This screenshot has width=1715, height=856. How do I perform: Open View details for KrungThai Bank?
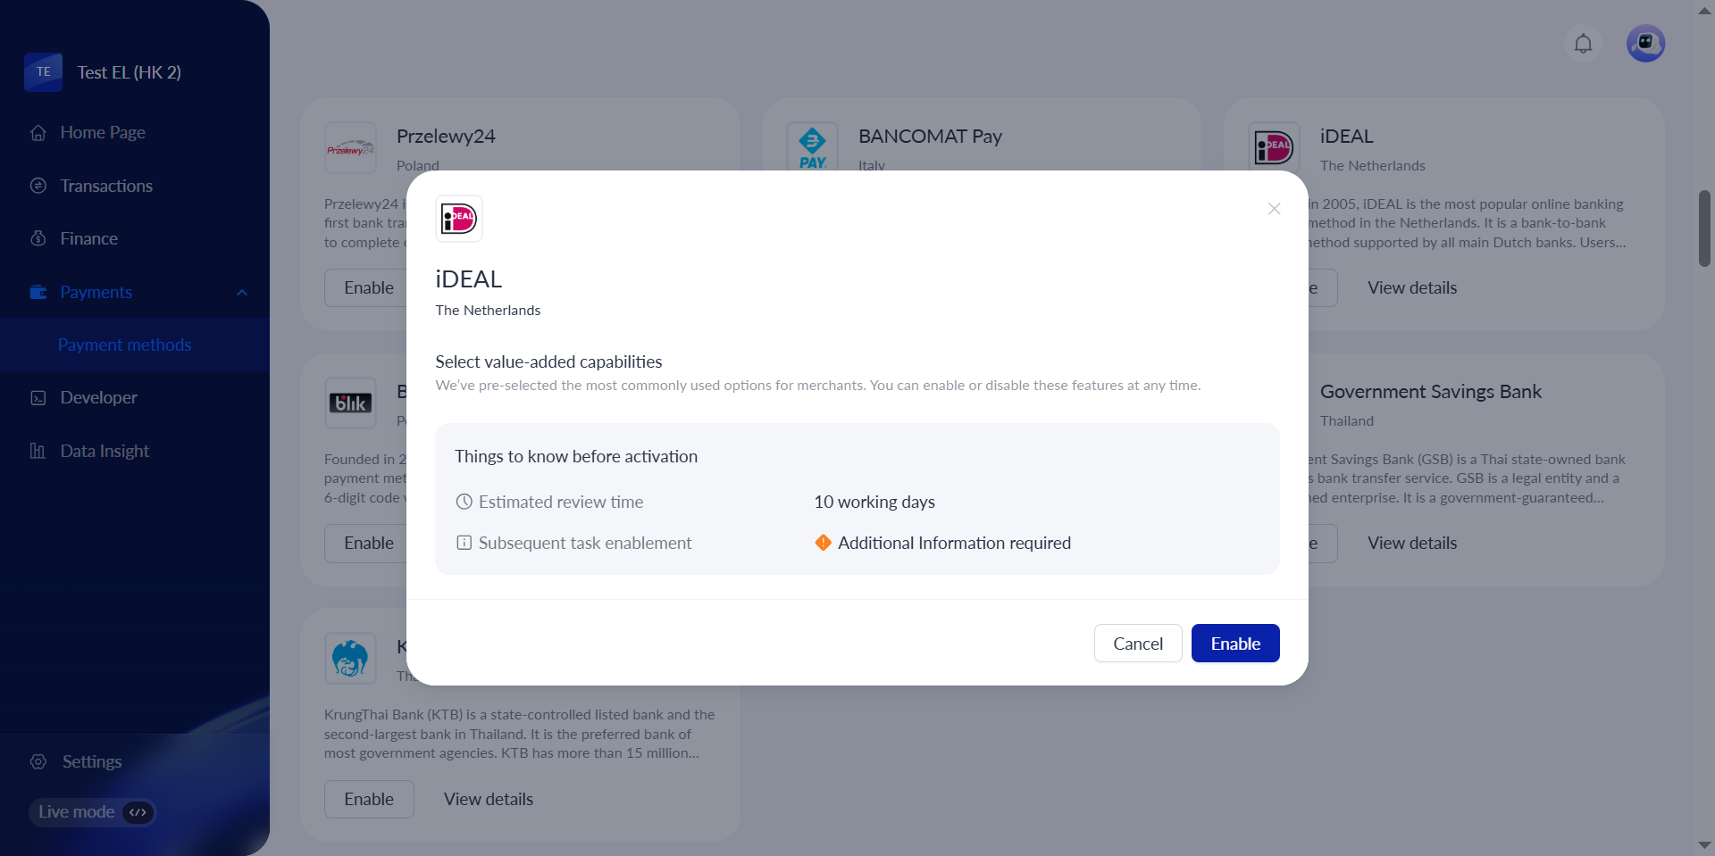[488, 800]
